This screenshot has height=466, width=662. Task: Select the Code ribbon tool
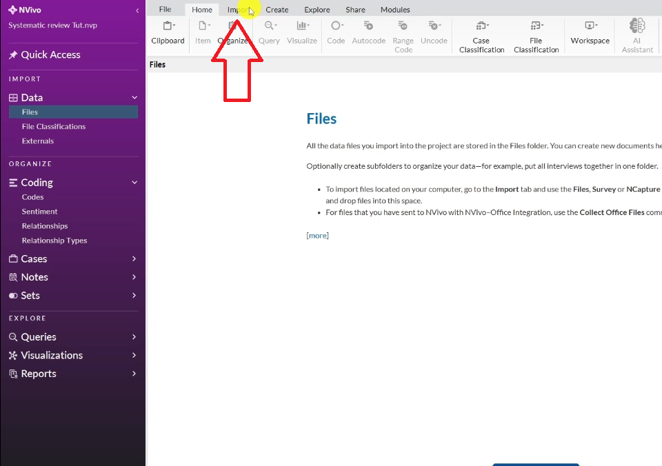click(336, 32)
